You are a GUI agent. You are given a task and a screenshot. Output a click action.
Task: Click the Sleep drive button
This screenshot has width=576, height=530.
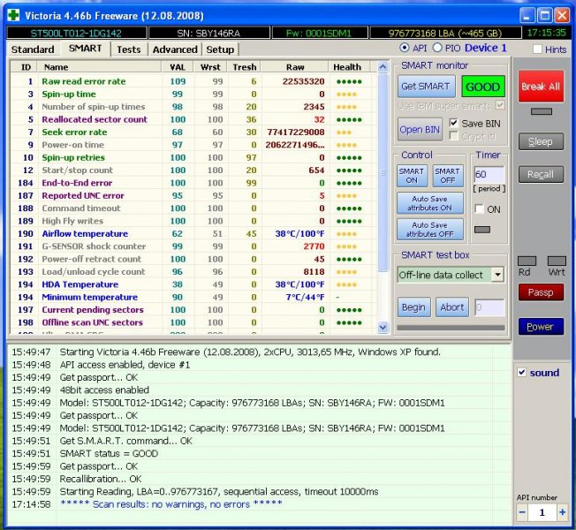540,141
